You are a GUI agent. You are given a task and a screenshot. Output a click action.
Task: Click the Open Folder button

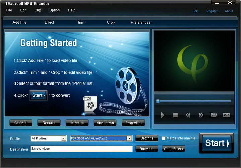tap(173, 149)
